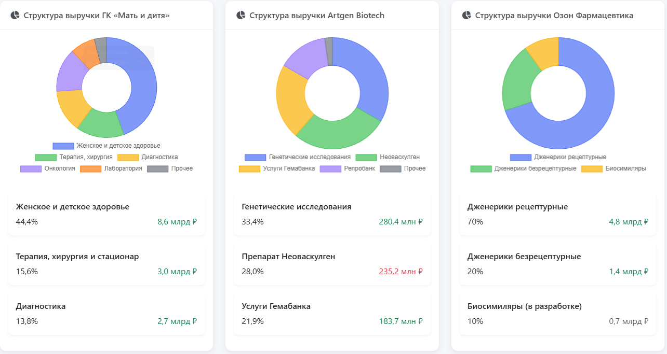Click the «15,6%» share value
The width and height of the screenshot is (667, 354).
(x=27, y=271)
